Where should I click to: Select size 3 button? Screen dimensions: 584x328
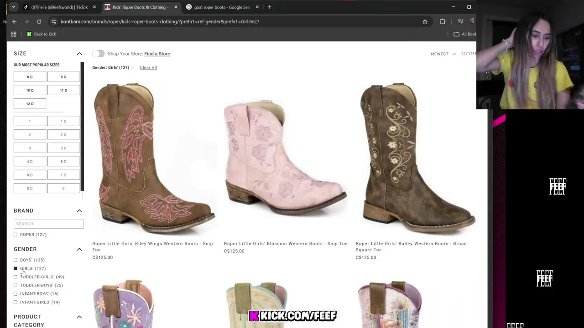click(30, 148)
